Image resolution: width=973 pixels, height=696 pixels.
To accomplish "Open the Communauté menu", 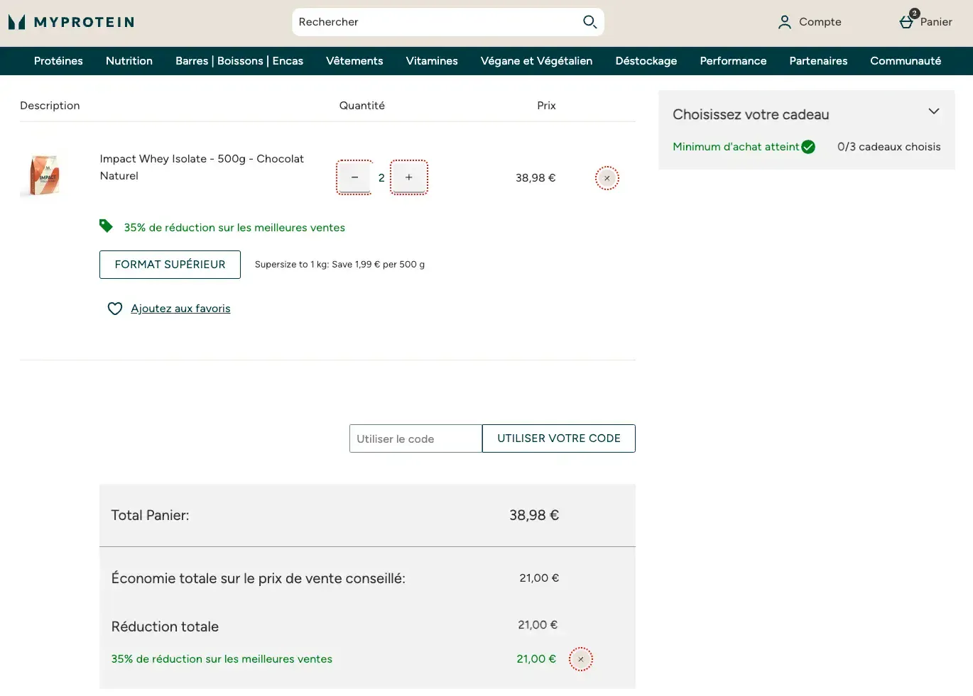I will point(906,61).
